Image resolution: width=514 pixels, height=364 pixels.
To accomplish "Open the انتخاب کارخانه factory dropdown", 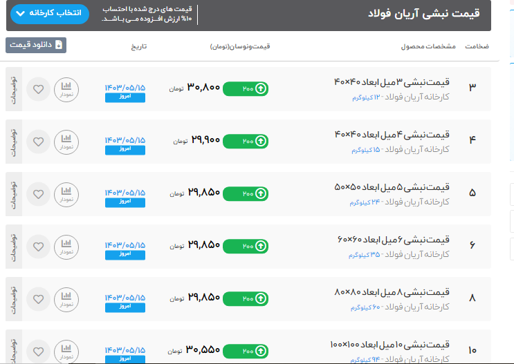I will 51,13.
